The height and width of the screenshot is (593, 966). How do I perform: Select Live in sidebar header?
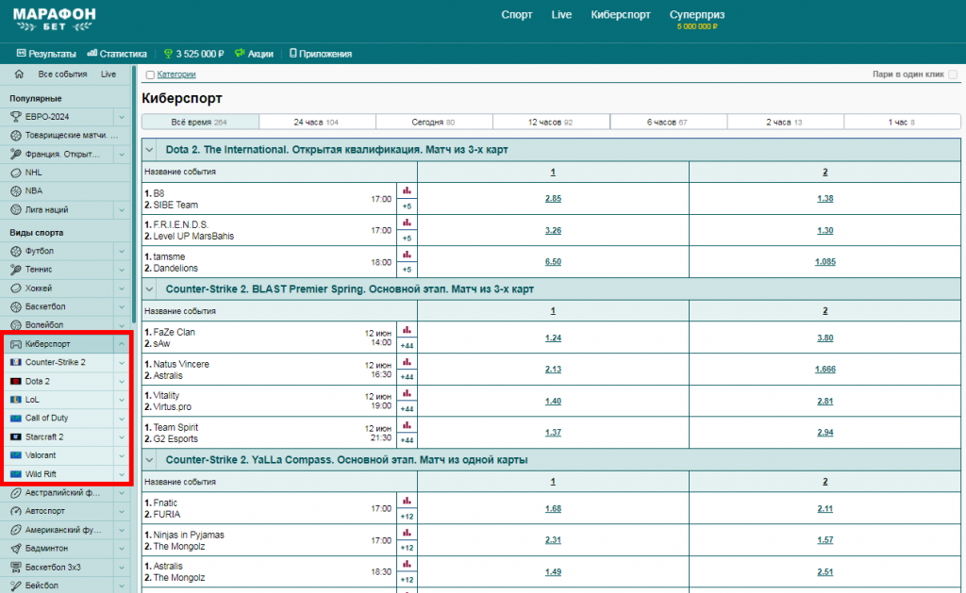108,74
